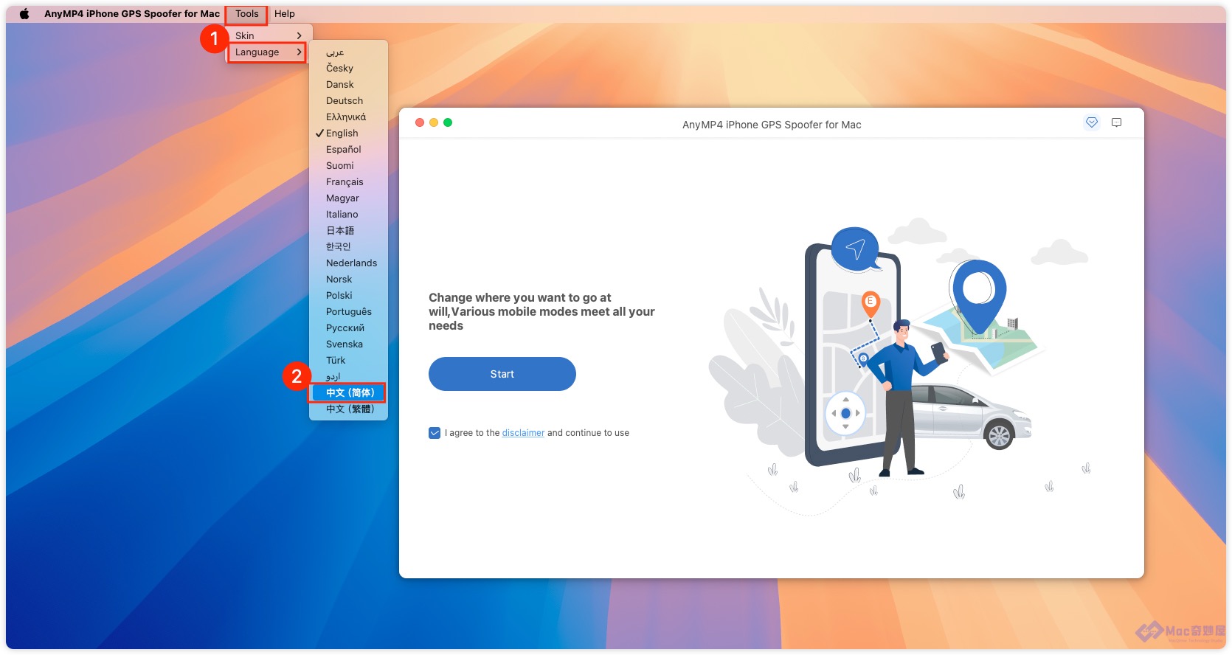The height and width of the screenshot is (655, 1232).
Task: Close the GPS Spoofer window
Action: tap(420, 122)
